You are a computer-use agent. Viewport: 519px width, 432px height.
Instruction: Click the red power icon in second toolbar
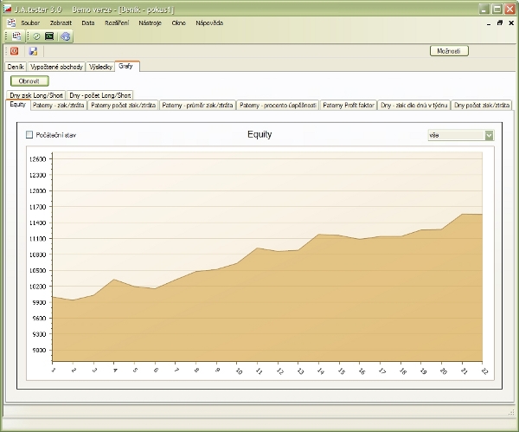tap(14, 52)
